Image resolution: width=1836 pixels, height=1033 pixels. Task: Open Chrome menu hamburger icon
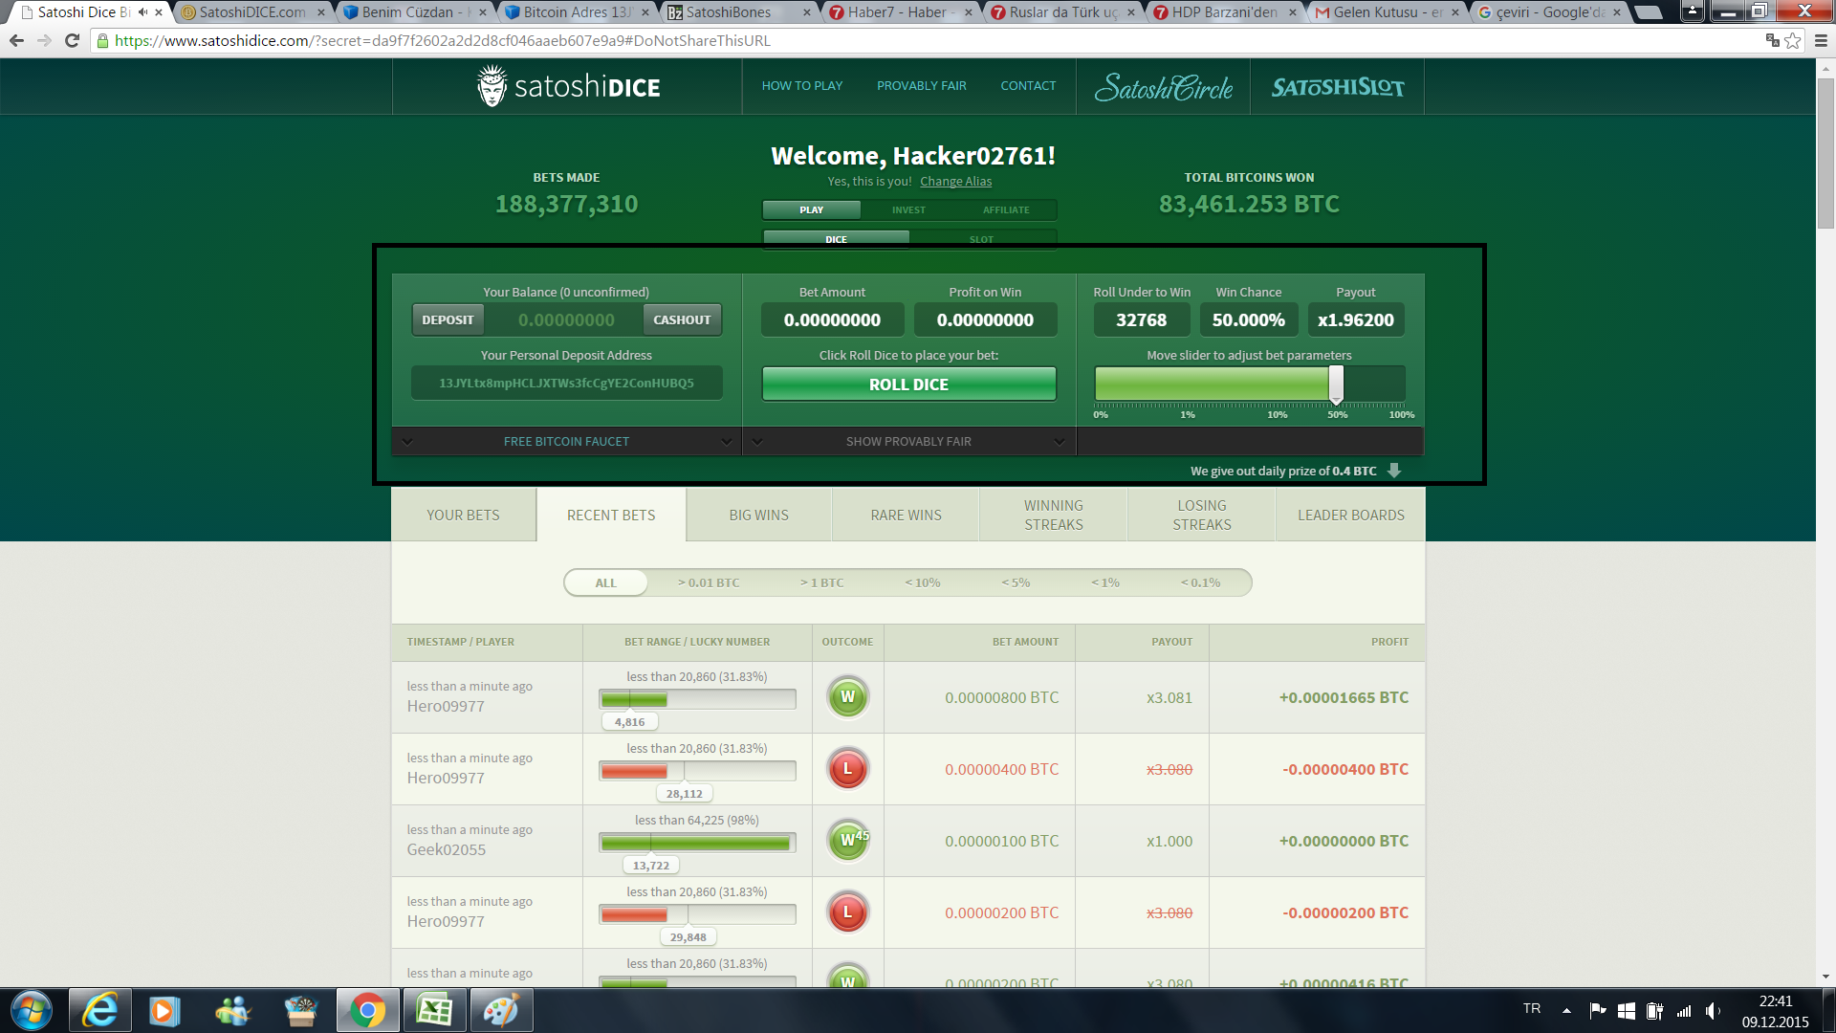pos(1821,40)
